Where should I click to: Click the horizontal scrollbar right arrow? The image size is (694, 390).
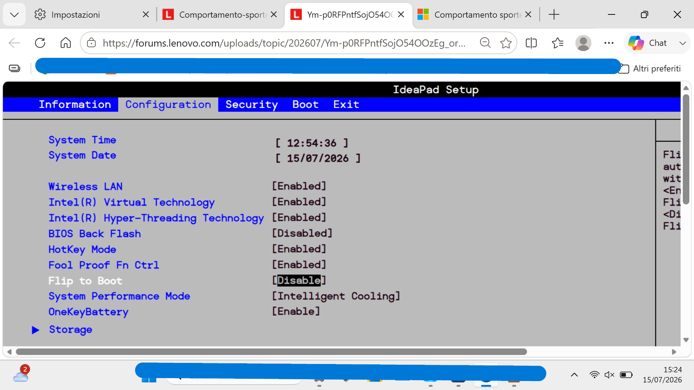point(674,352)
